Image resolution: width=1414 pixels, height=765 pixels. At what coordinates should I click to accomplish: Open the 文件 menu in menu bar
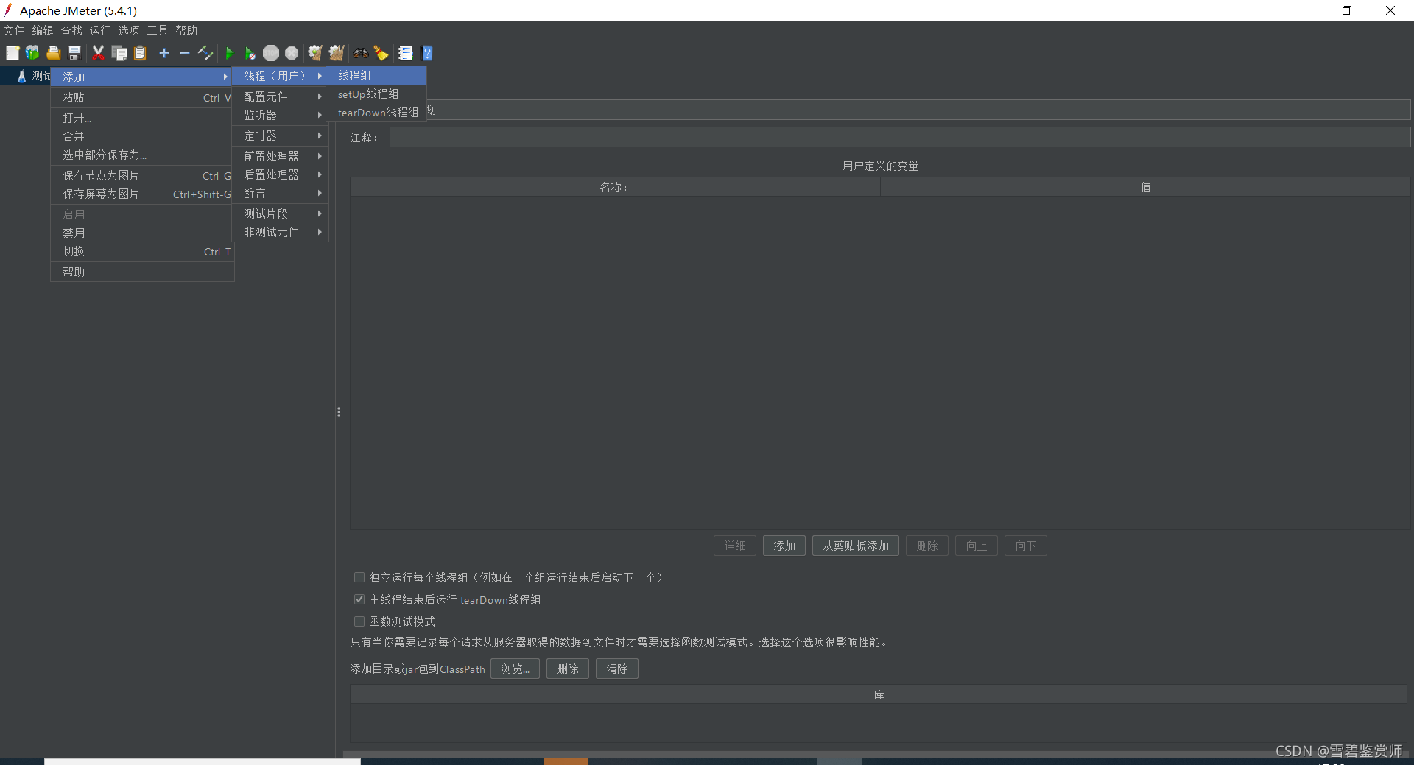(14, 30)
